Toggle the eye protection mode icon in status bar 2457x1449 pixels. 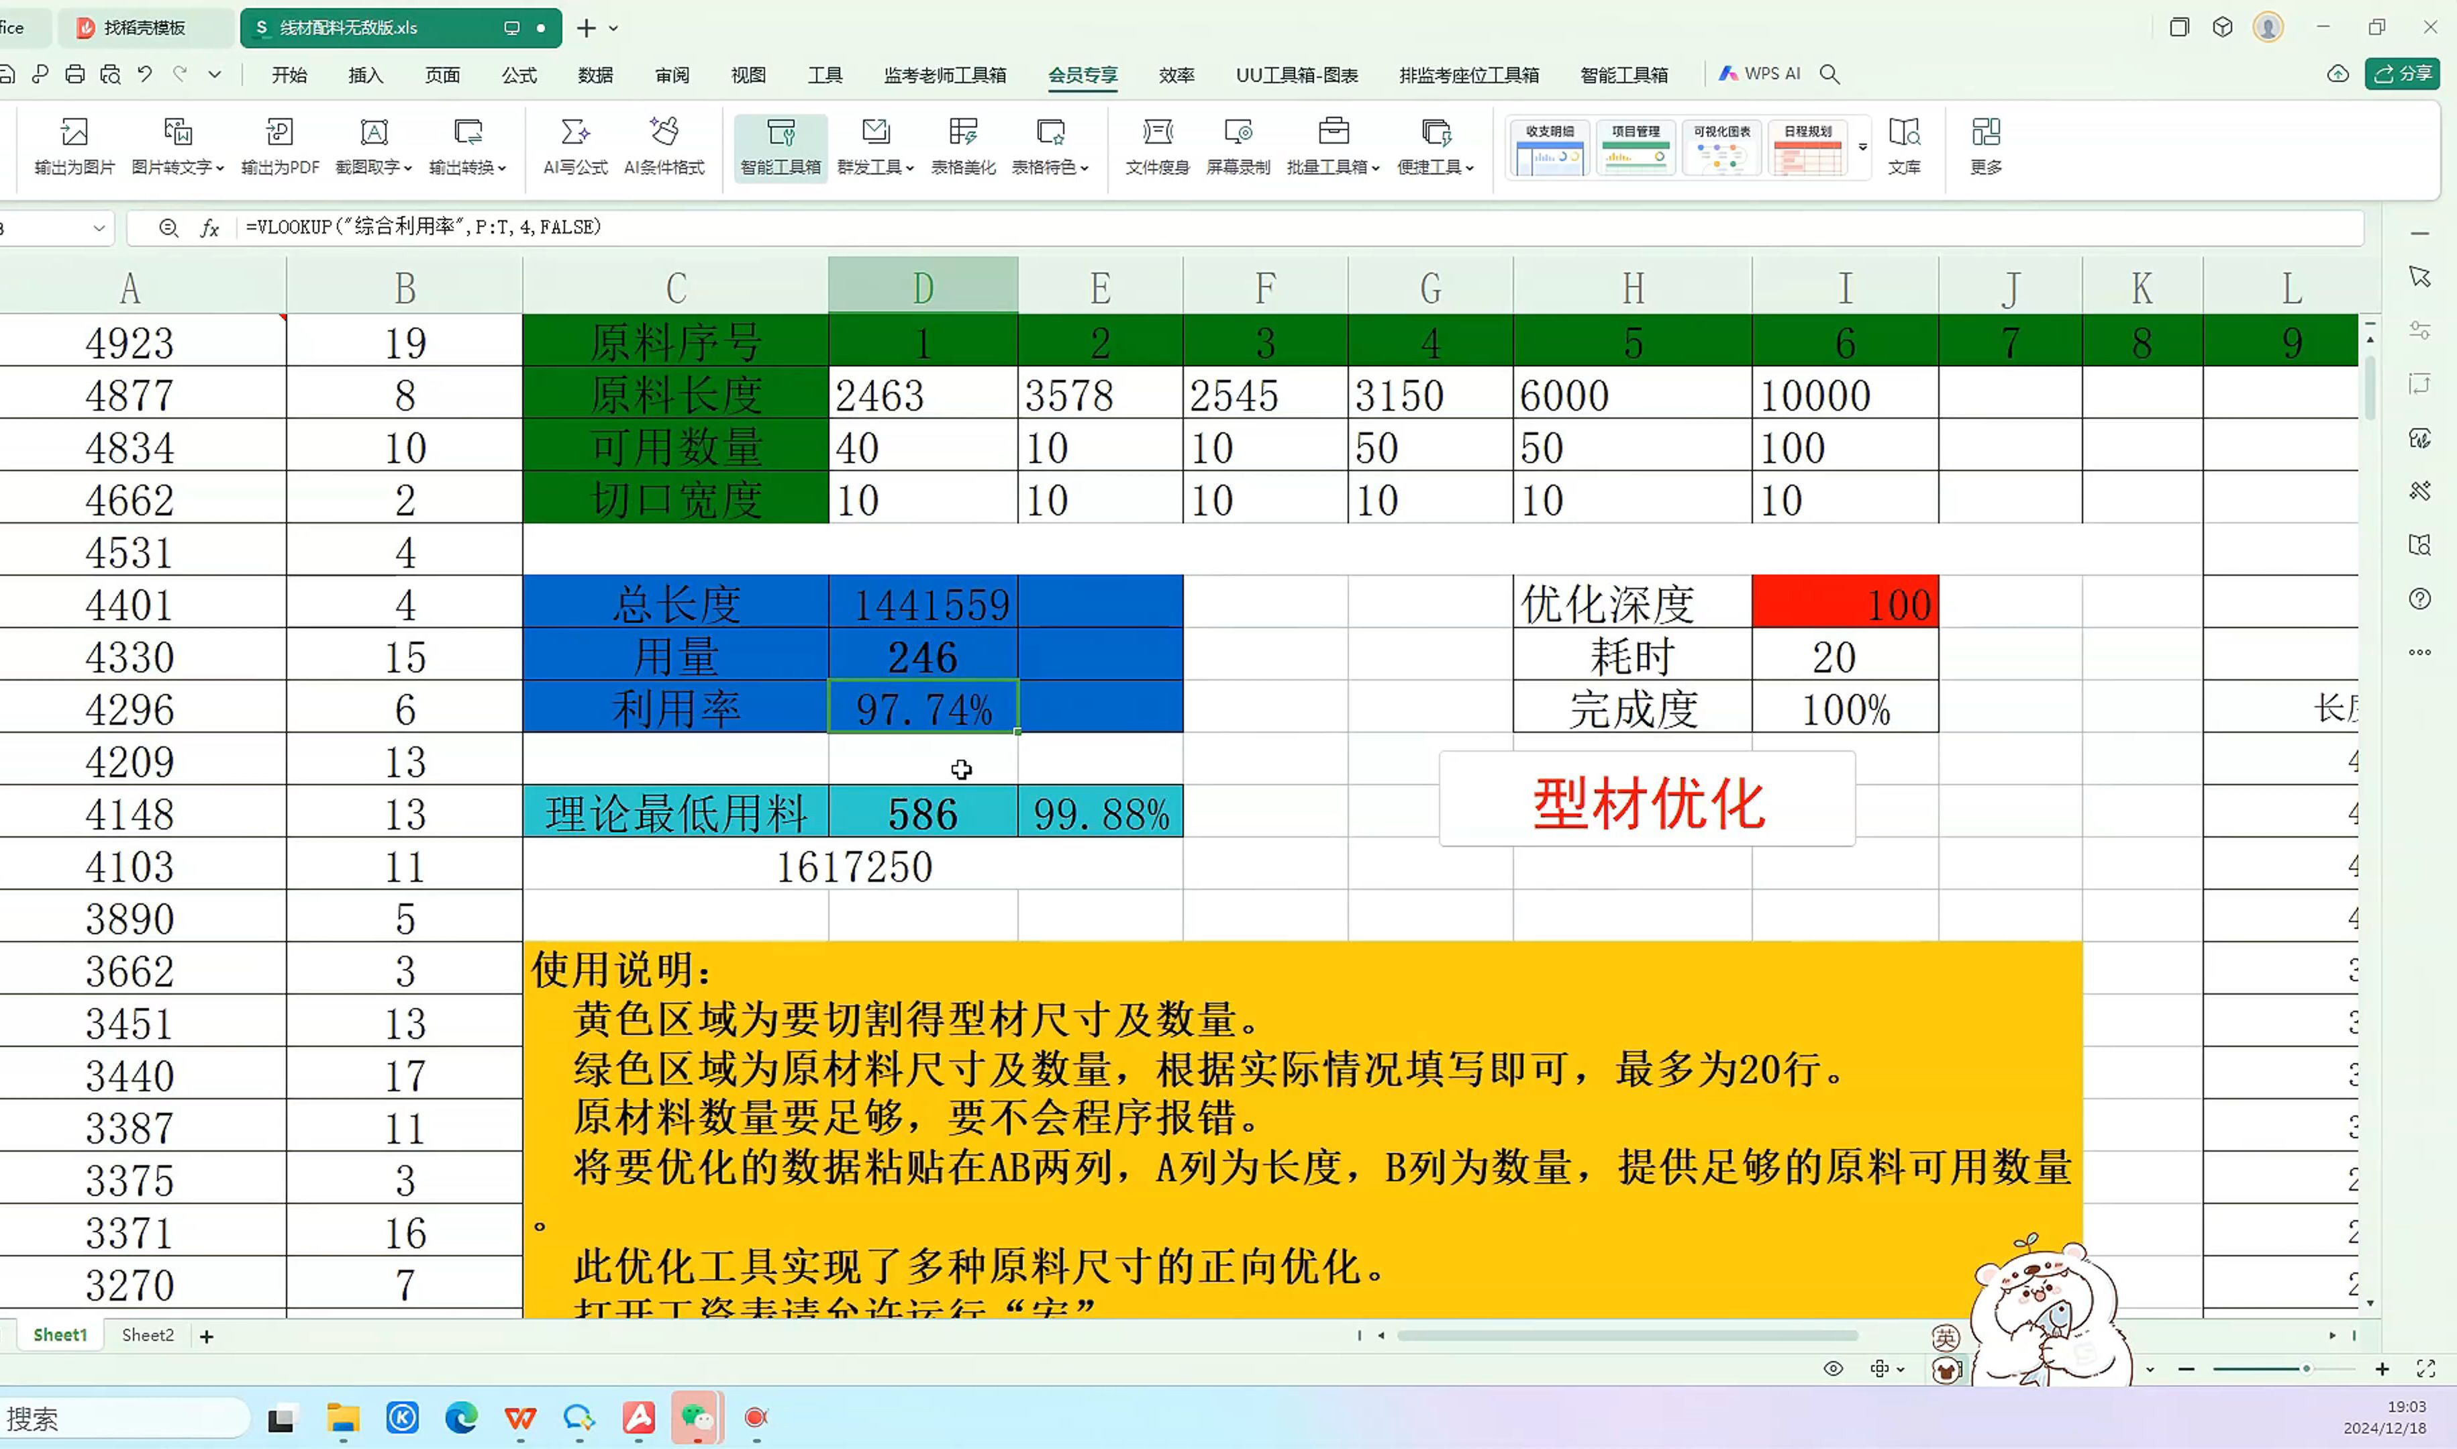pos(1834,1369)
